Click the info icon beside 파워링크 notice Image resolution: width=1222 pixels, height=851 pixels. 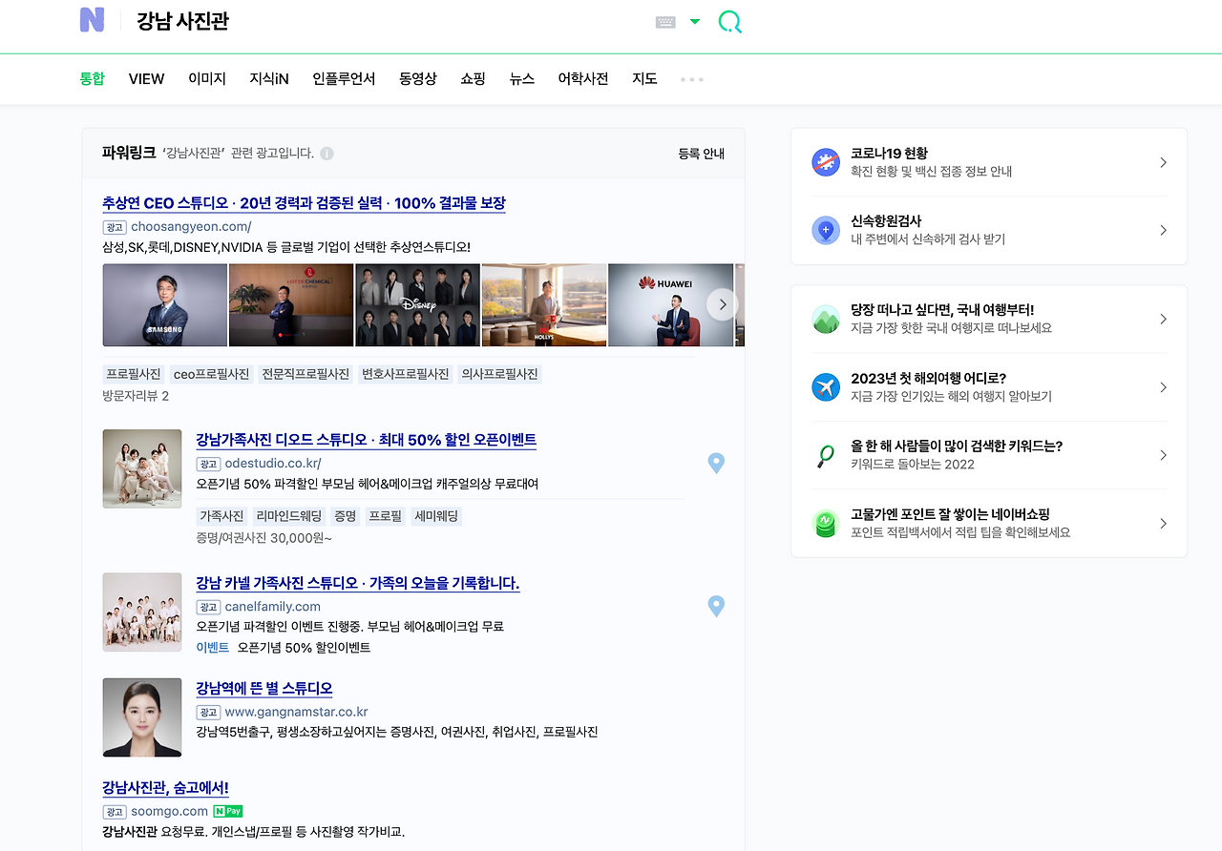(x=327, y=154)
